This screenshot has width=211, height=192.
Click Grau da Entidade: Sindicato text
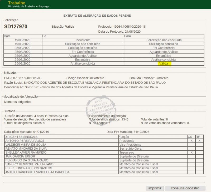coord(149,78)
